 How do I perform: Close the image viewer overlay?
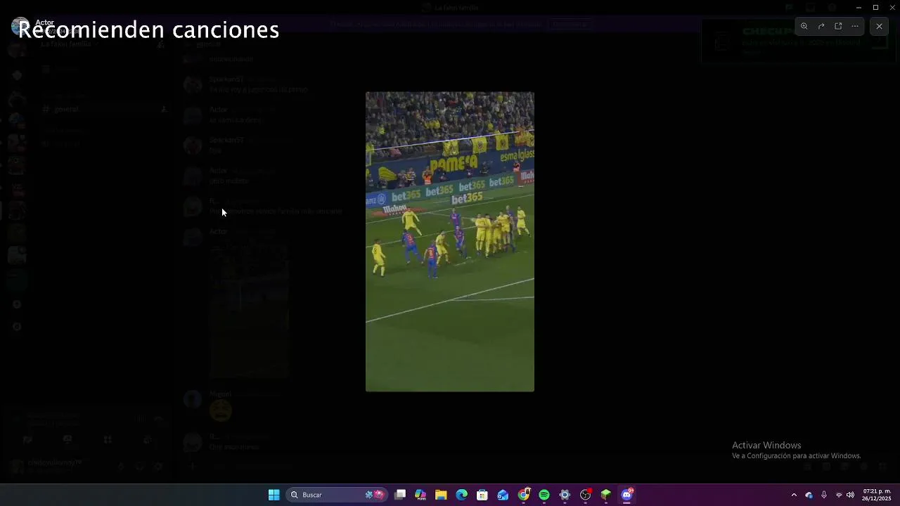pos(879,26)
